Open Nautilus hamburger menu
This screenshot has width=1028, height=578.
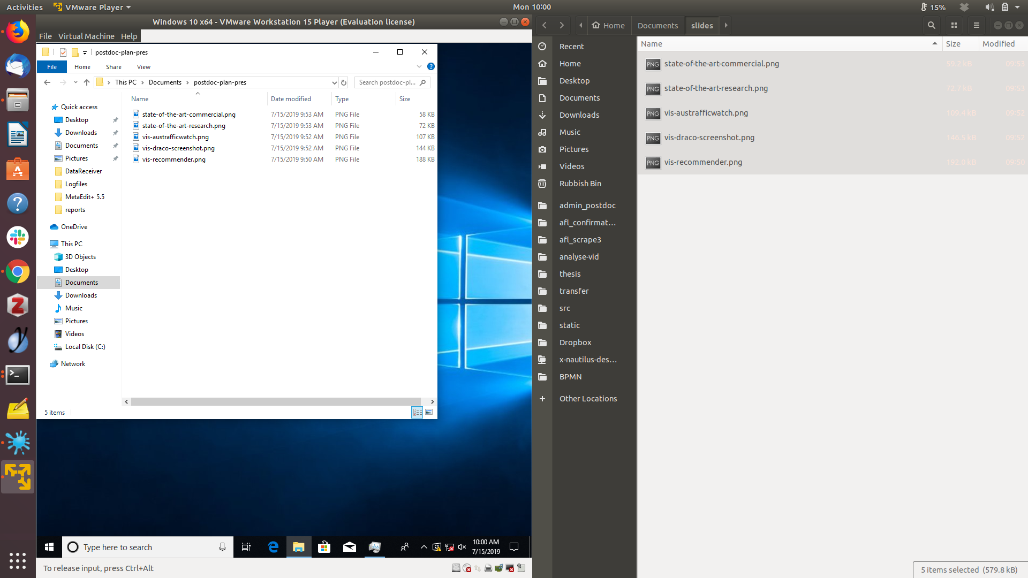click(x=977, y=25)
